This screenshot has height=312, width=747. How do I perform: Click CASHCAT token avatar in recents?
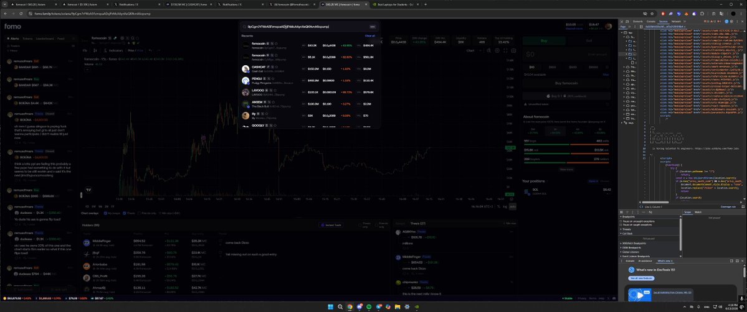tap(245, 69)
